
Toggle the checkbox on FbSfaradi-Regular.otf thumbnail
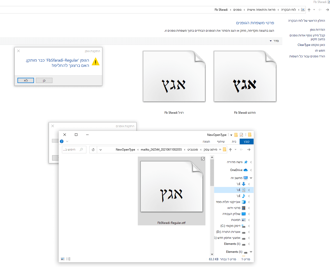pos(203,159)
